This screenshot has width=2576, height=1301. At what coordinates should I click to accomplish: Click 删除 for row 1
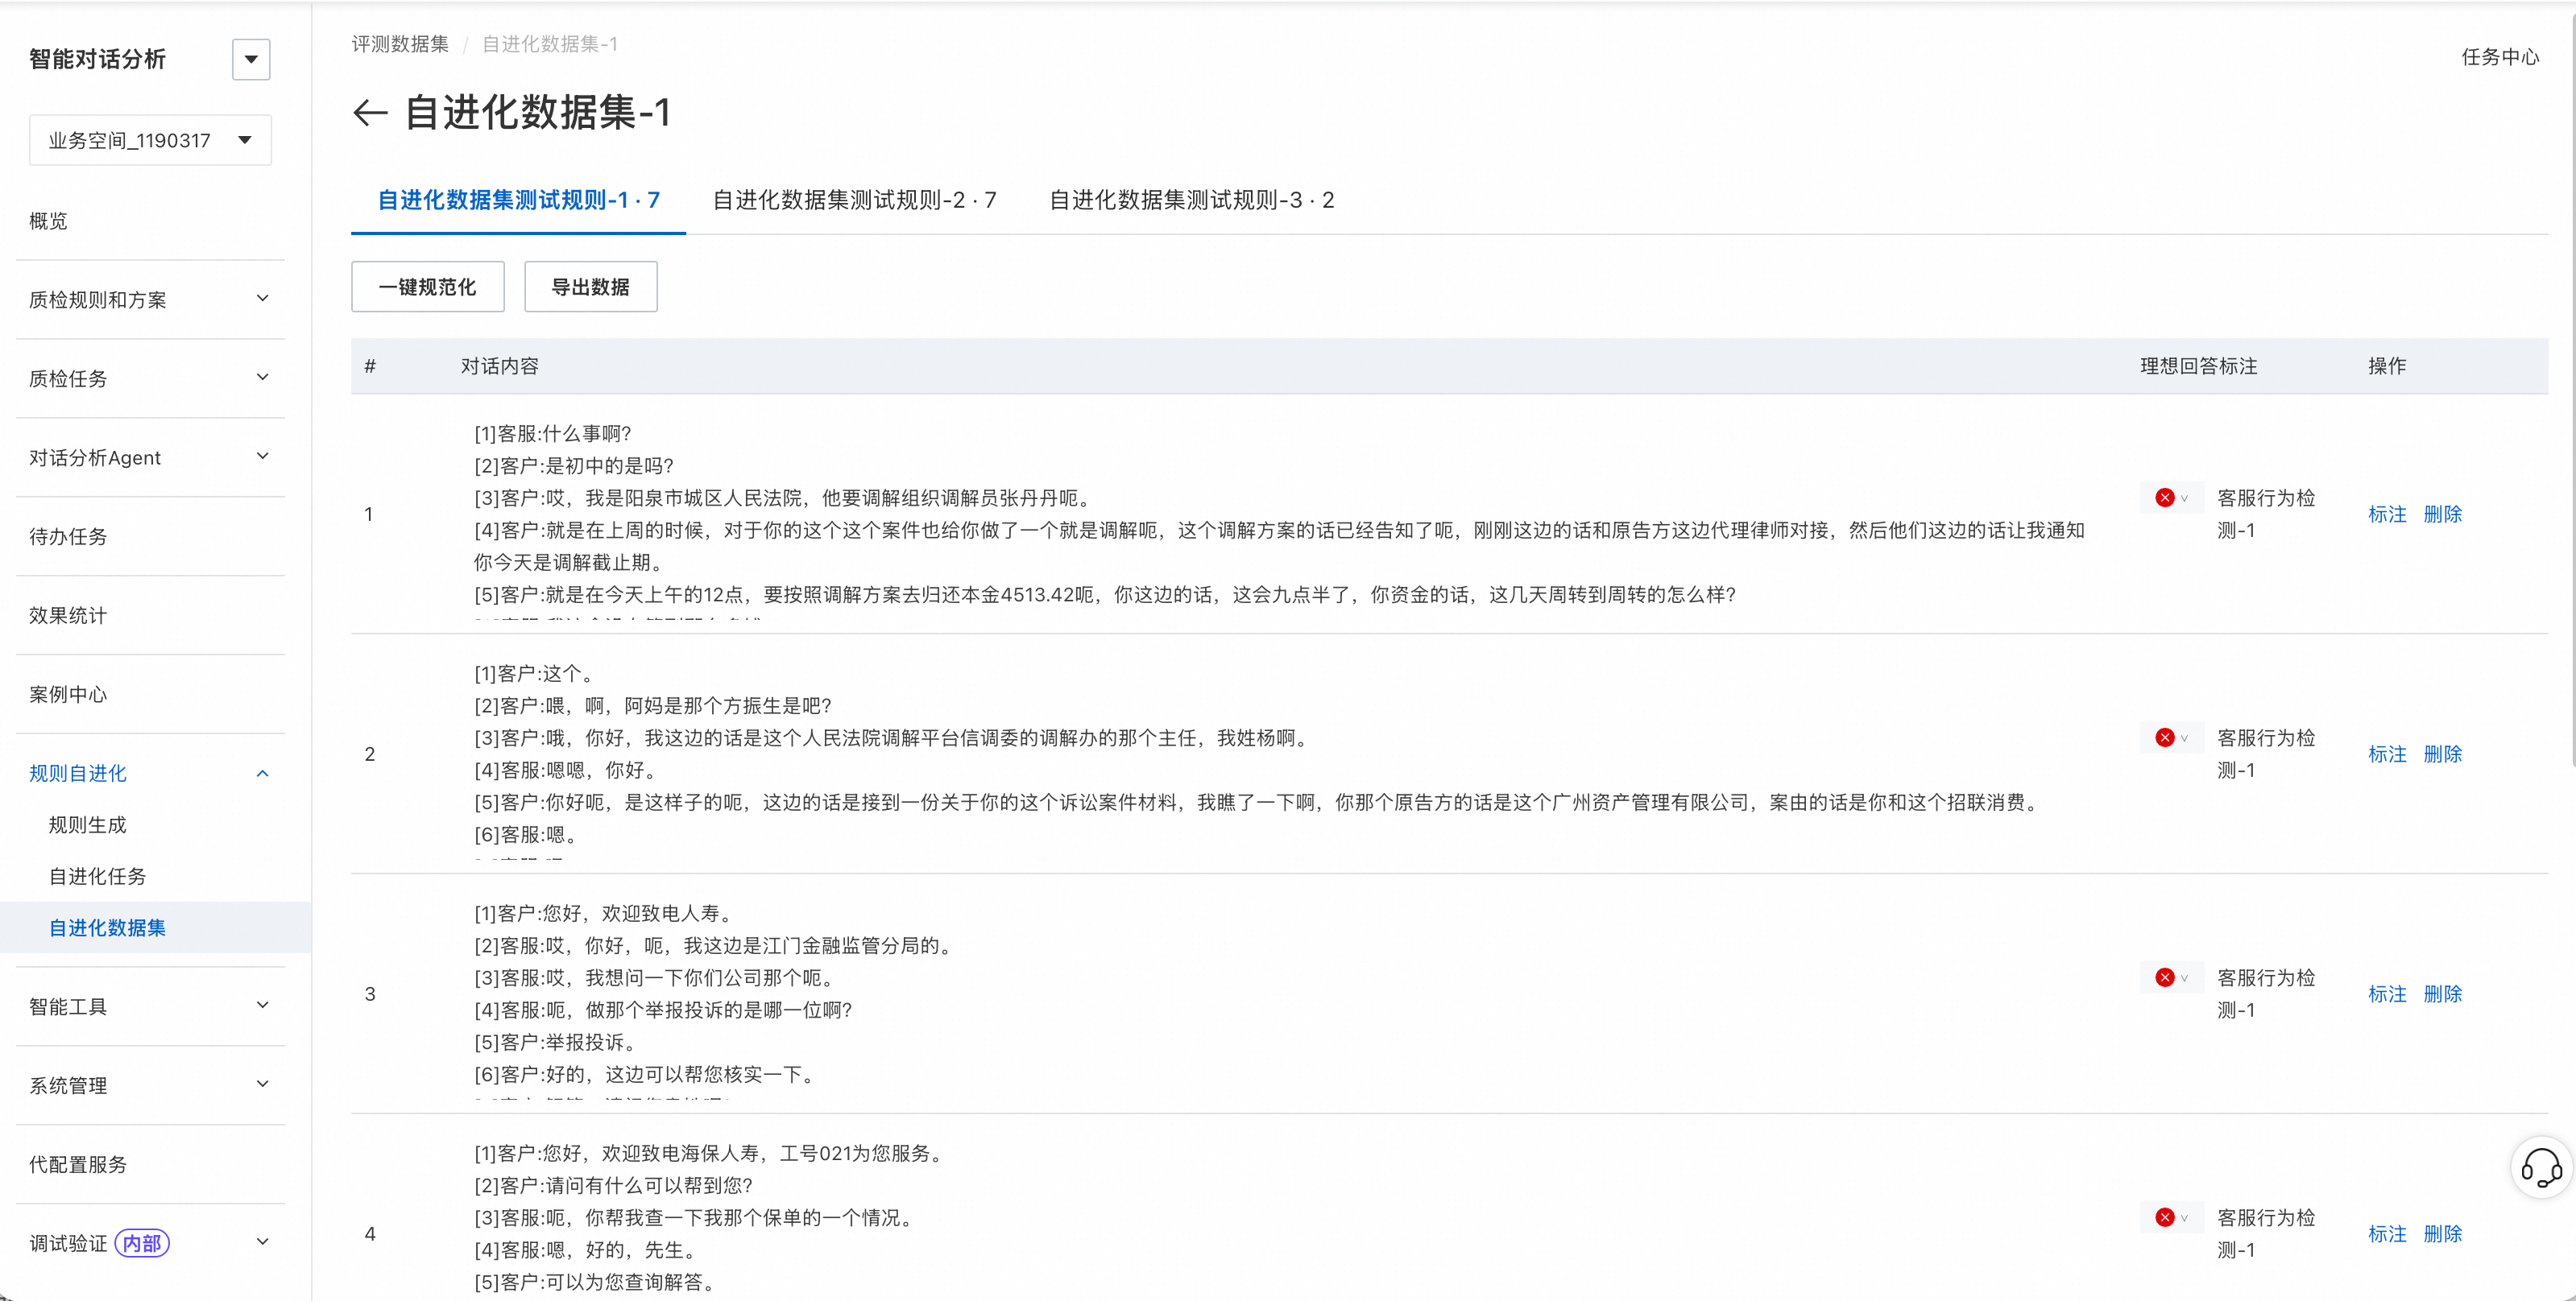[x=2443, y=514]
